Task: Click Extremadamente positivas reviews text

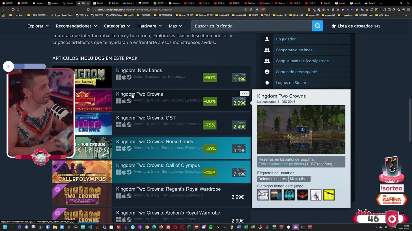Action: tap(281, 164)
